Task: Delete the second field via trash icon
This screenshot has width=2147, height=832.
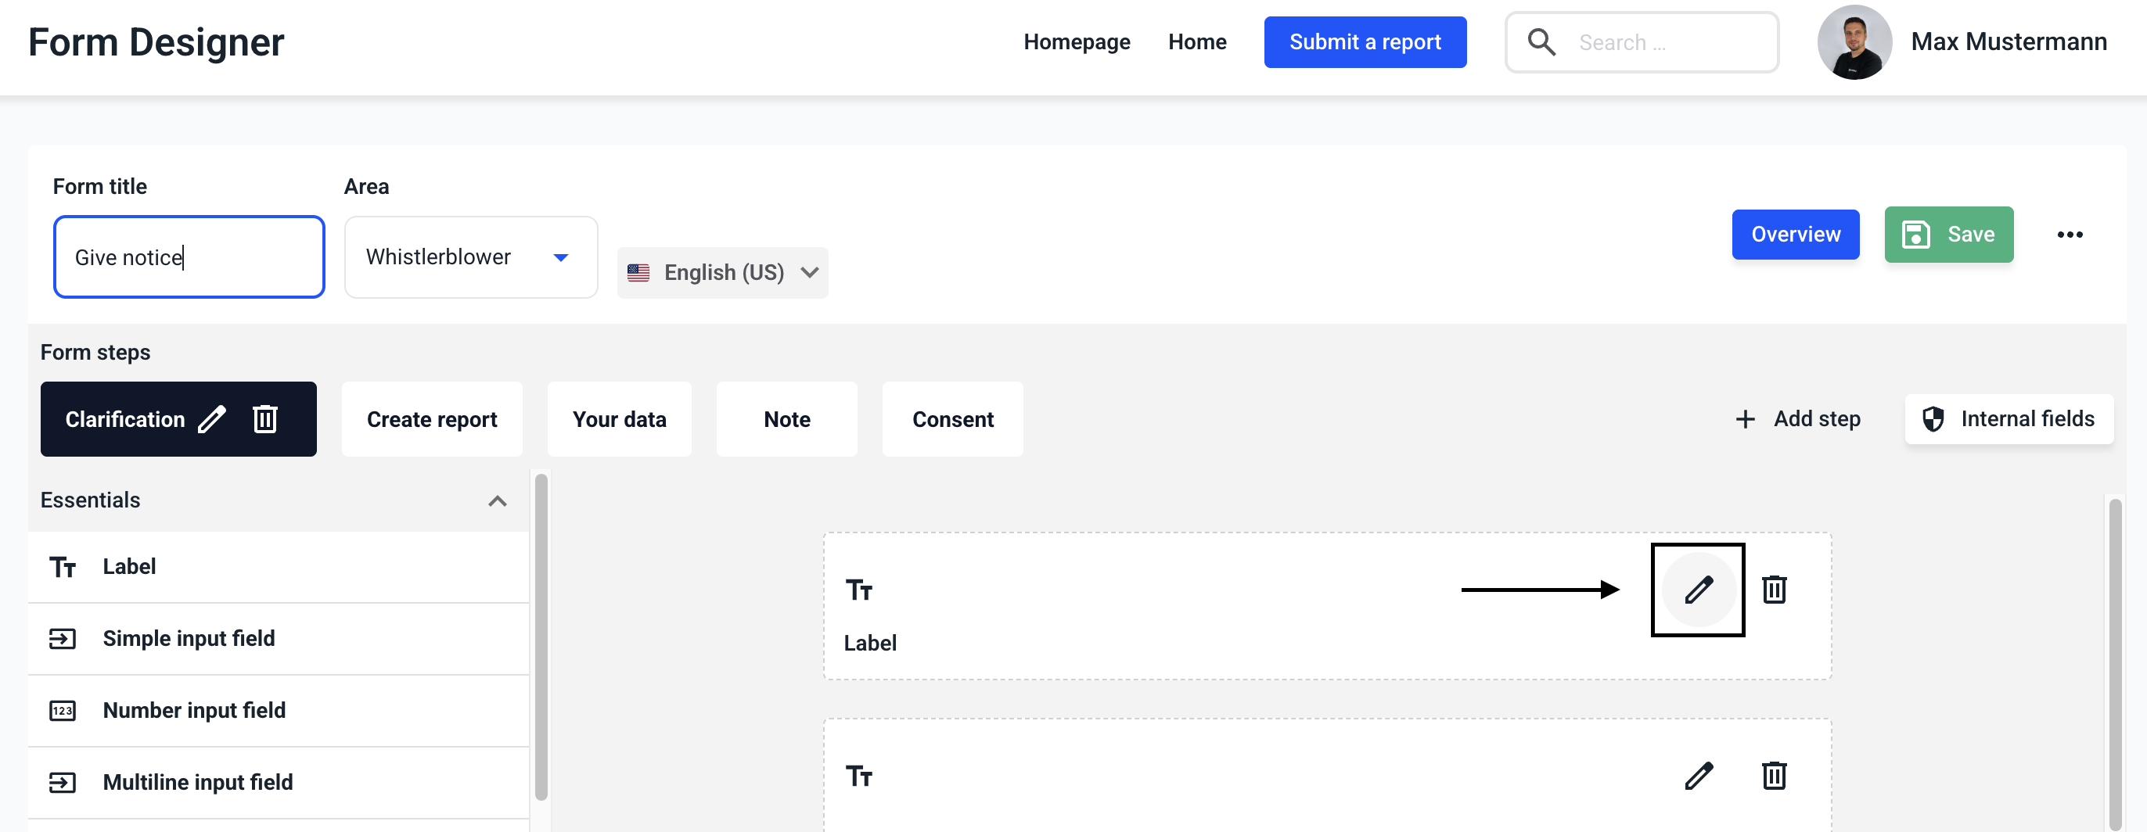Action: pos(1774,776)
